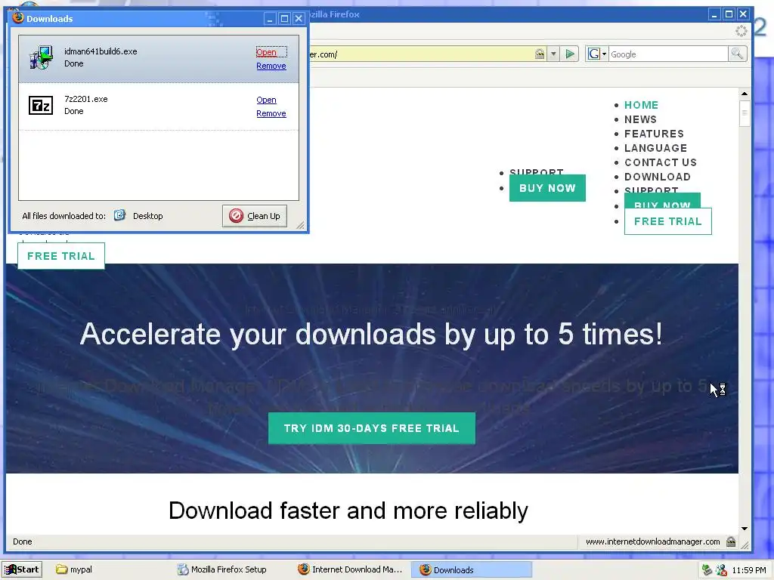Click the vertical scrollbar thumb in Firefox
Image resolution: width=774 pixels, height=580 pixels.
tap(745, 113)
